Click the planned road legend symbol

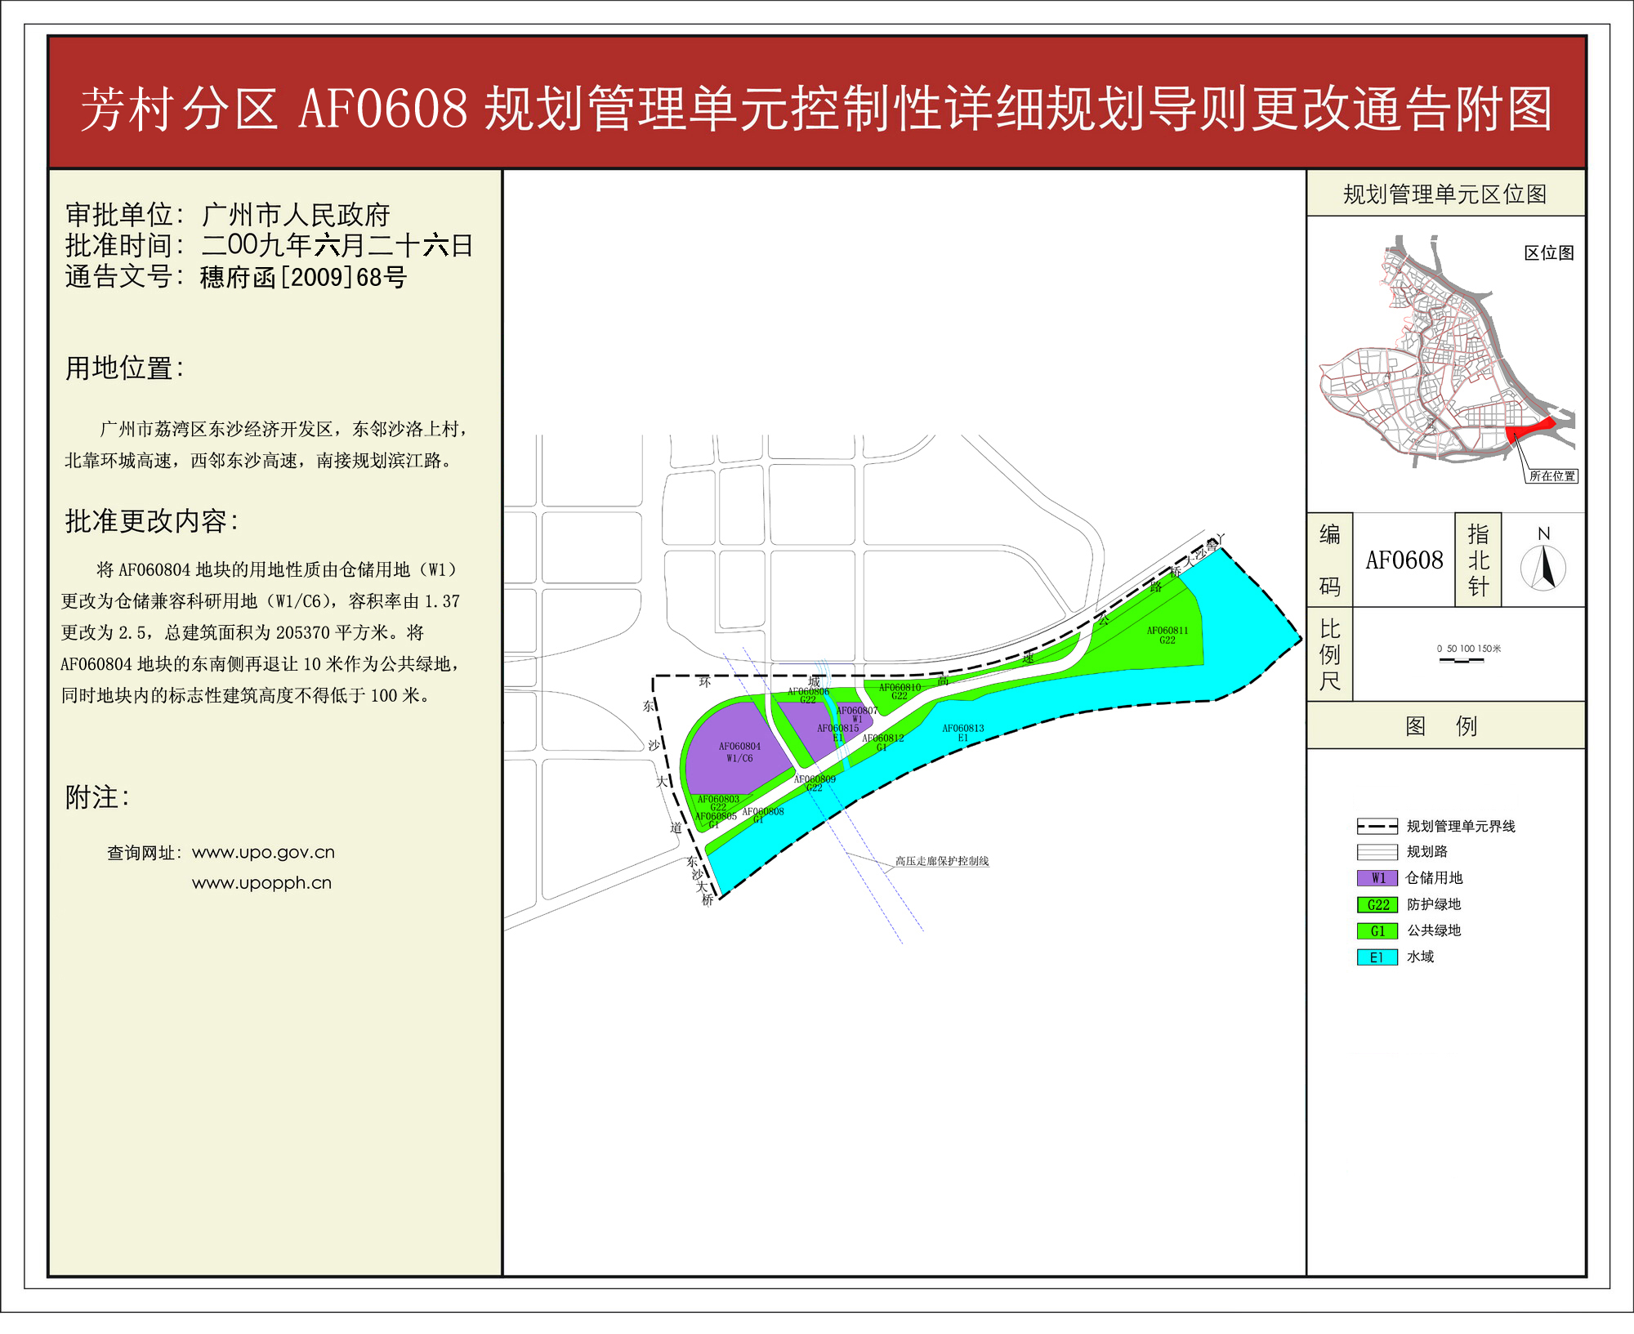pos(1377,852)
